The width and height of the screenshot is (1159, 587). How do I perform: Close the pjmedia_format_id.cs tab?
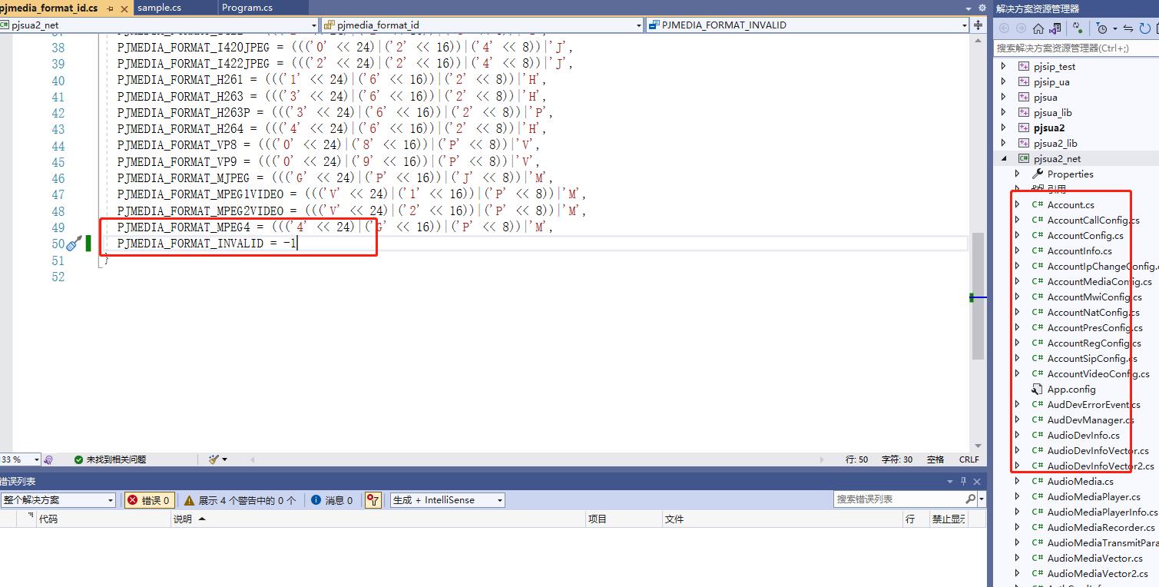tap(124, 8)
